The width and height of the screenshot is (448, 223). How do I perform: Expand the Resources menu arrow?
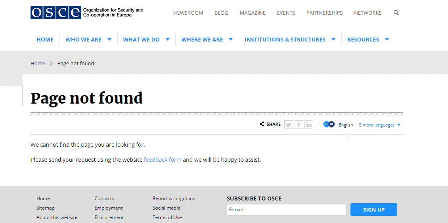pyautogui.click(x=387, y=39)
